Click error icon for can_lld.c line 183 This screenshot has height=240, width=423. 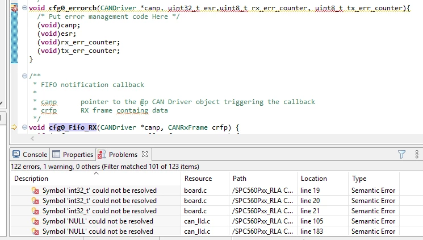click(35, 231)
